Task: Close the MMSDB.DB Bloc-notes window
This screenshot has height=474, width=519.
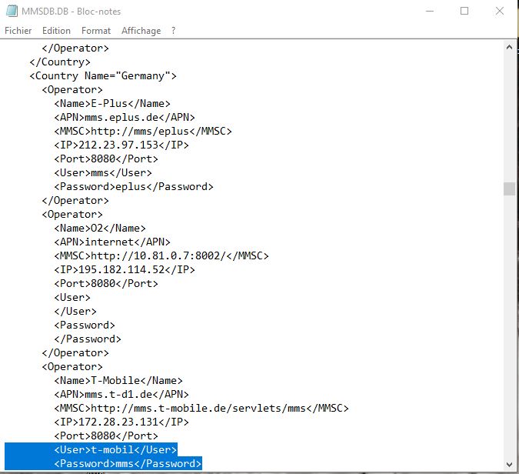Action: [500, 11]
